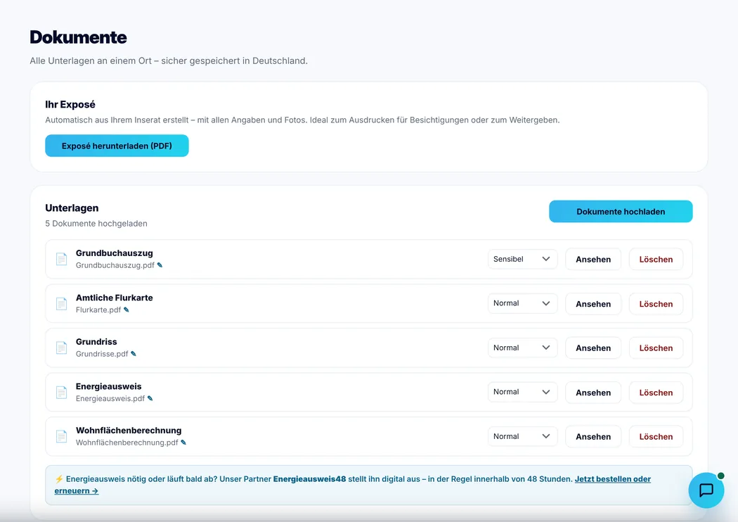Click Dokumente hochladen button
The width and height of the screenshot is (738, 522).
pos(621,212)
